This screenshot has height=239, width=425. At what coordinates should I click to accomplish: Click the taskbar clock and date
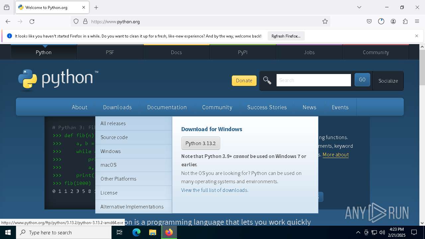pyautogui.click(x=396, y=232)
